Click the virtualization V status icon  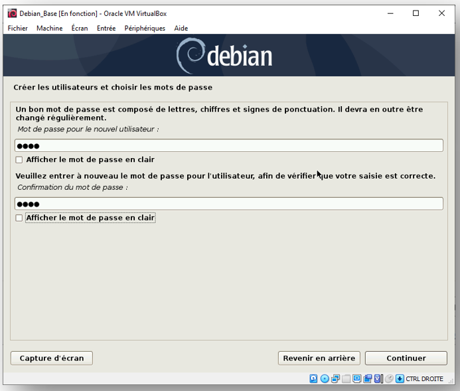[x=378, y=378]
